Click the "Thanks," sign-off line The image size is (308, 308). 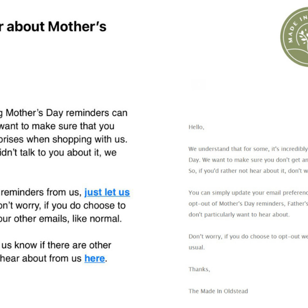click(199, 269)
